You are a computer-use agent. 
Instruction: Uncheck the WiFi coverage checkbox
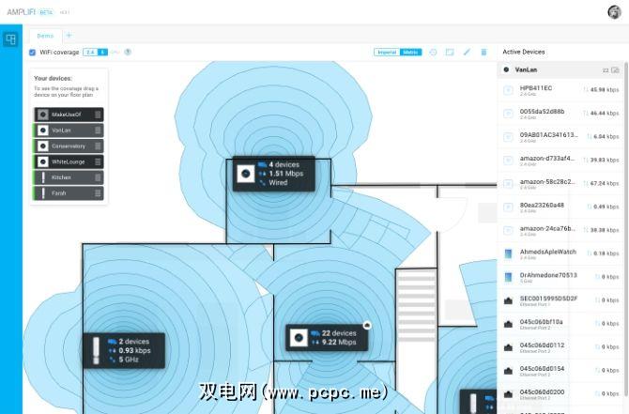pyautogui.click(x=33, y=53)
